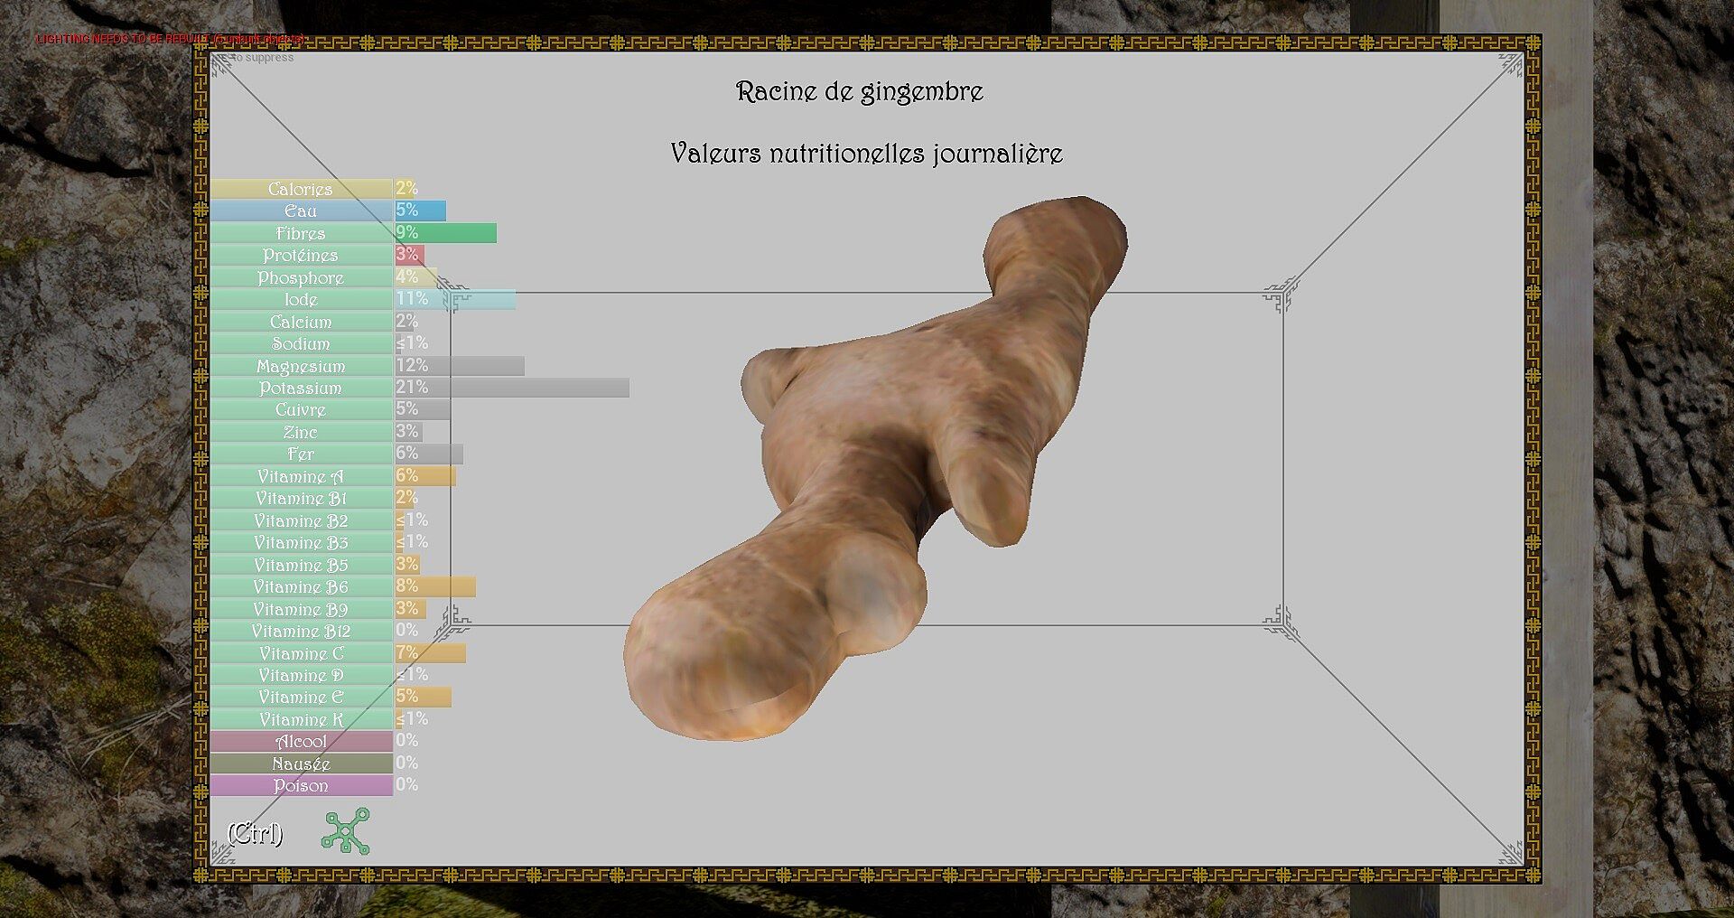Select the Nausée row label
This screenshot has height=918, width=1734.
click(x=302, y=763)
